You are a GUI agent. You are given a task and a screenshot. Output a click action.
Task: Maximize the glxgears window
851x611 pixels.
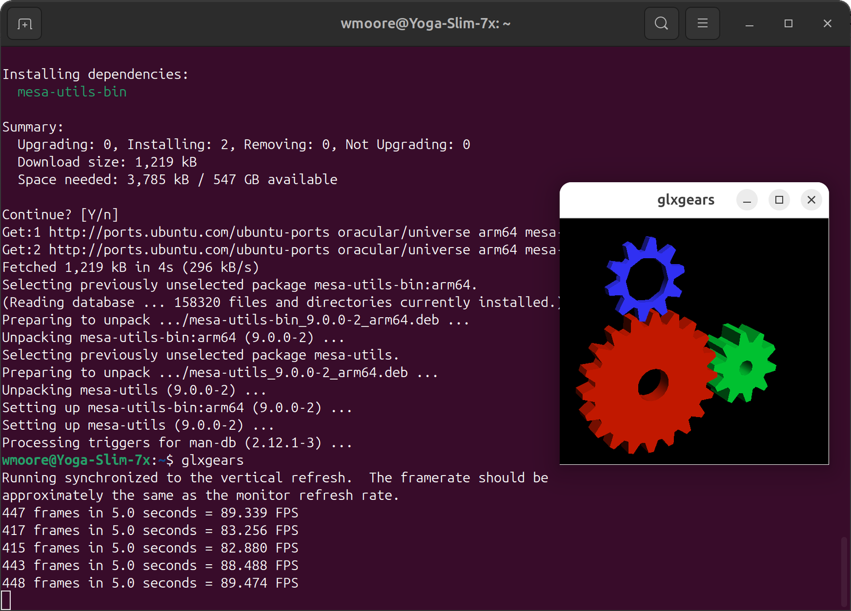pyautogui.click(x=779, y=200)
